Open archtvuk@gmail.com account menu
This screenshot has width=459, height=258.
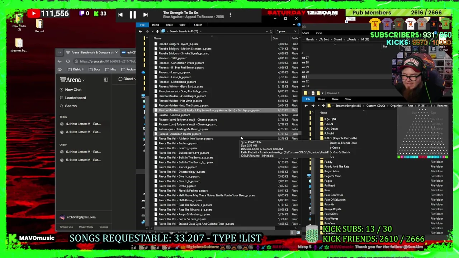[78, 217]
